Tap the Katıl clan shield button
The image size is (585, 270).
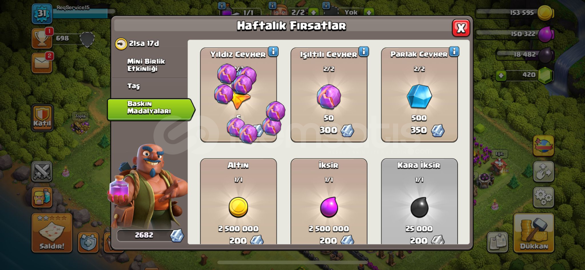tap(42, 118)
